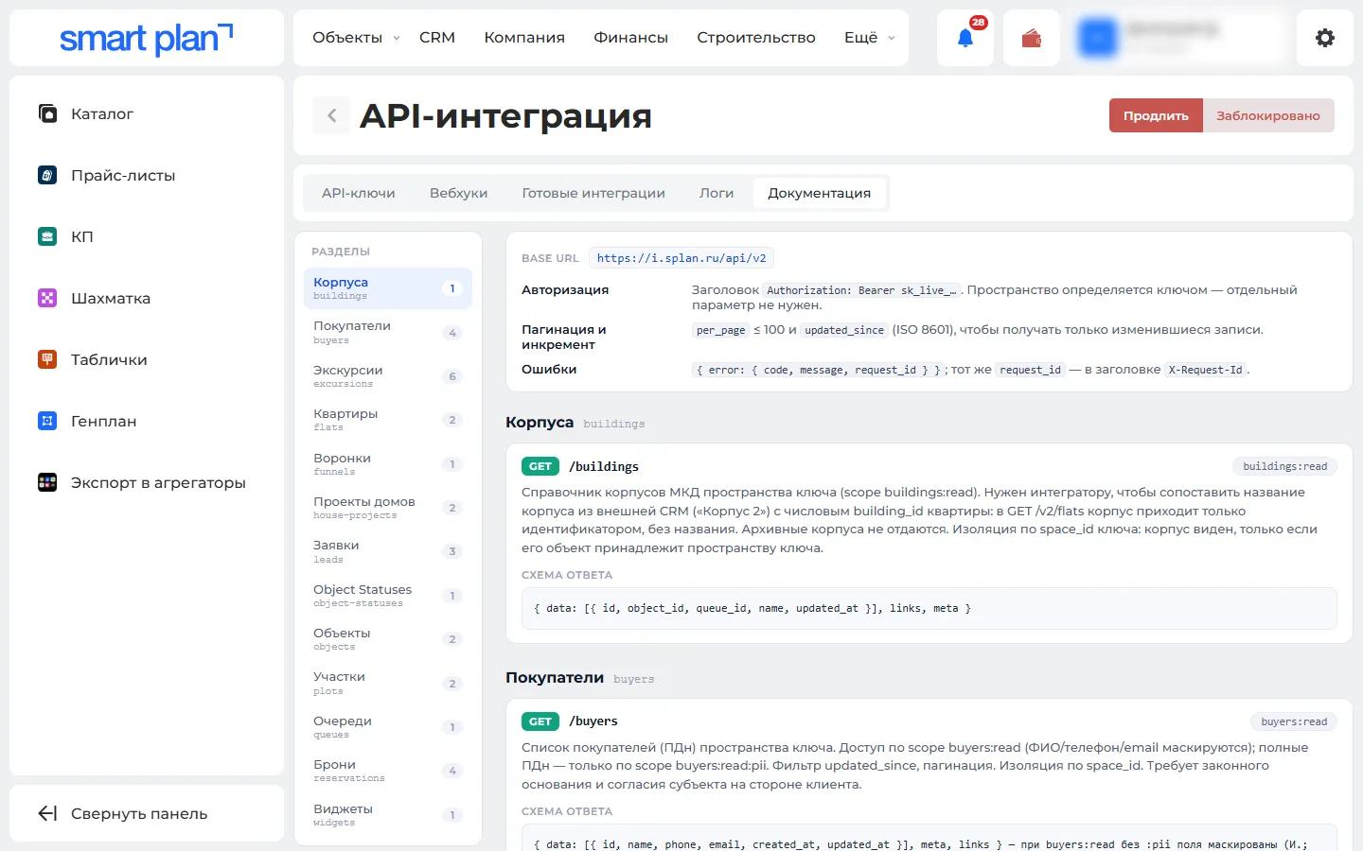Click the Генплан sidebar label
The image size is (1363, 851).
[x=104, y=421]
